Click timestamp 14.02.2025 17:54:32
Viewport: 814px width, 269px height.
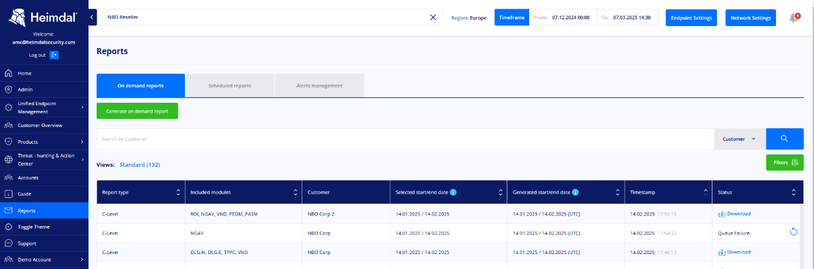653,233
